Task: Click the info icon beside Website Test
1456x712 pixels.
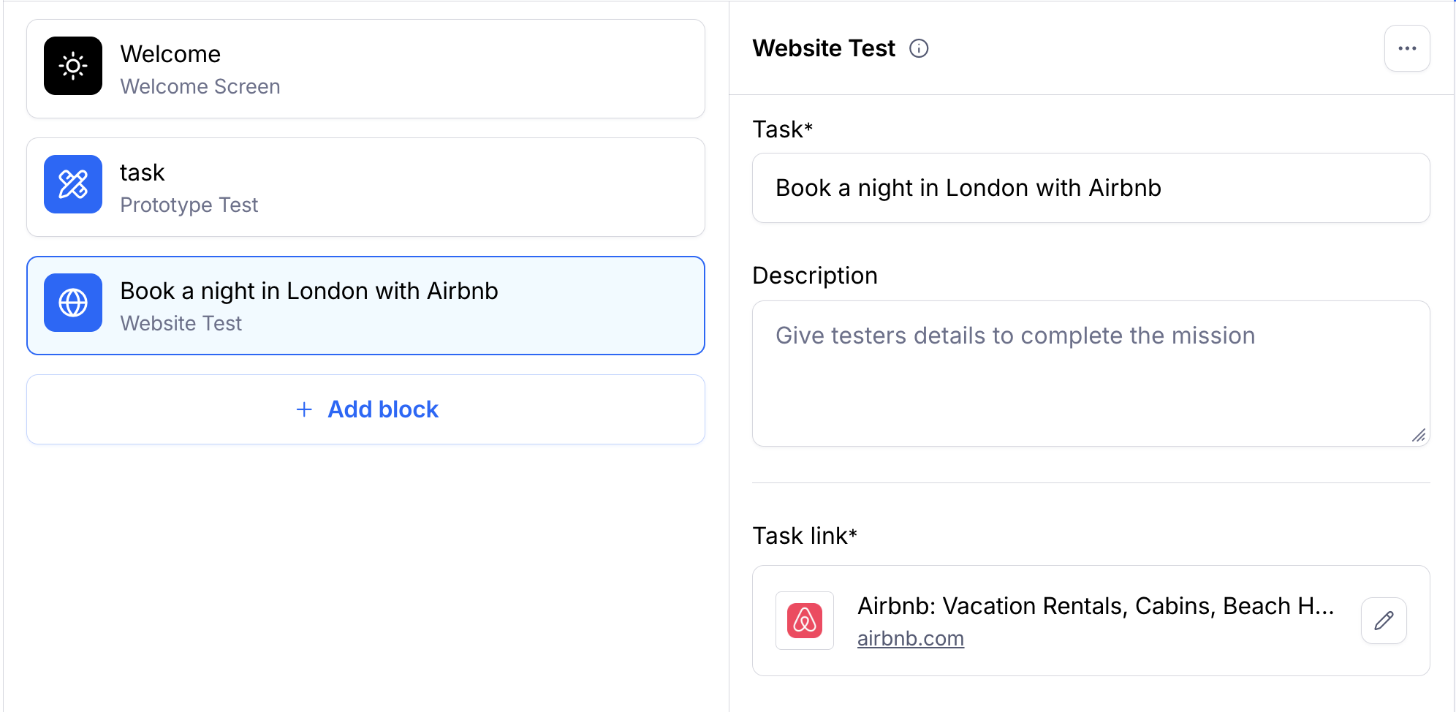Action: [x=919, y=48]
